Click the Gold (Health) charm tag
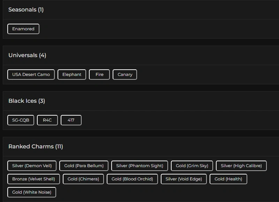 click(228, 179)
